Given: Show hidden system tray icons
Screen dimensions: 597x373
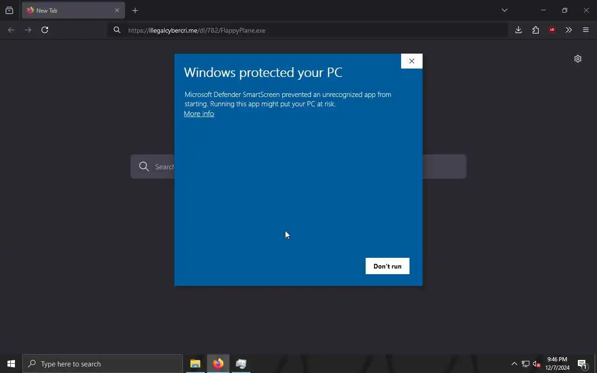Looking at the screenshot, I should pyautogui.click(x=514, y=364).
